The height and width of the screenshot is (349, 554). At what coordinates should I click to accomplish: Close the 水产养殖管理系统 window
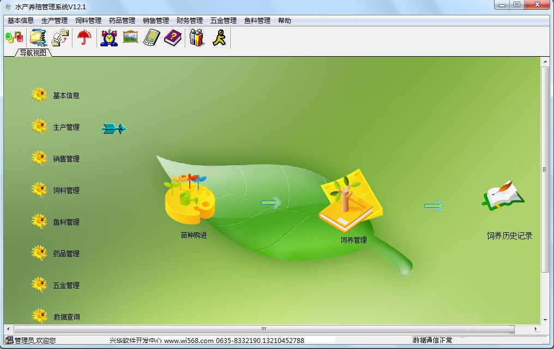(x=538, y=5)
